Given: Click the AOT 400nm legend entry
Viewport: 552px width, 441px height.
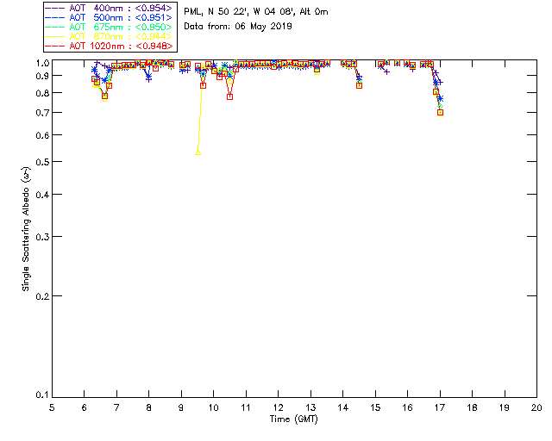Looking at the screenshot, I should coord(110,8).
